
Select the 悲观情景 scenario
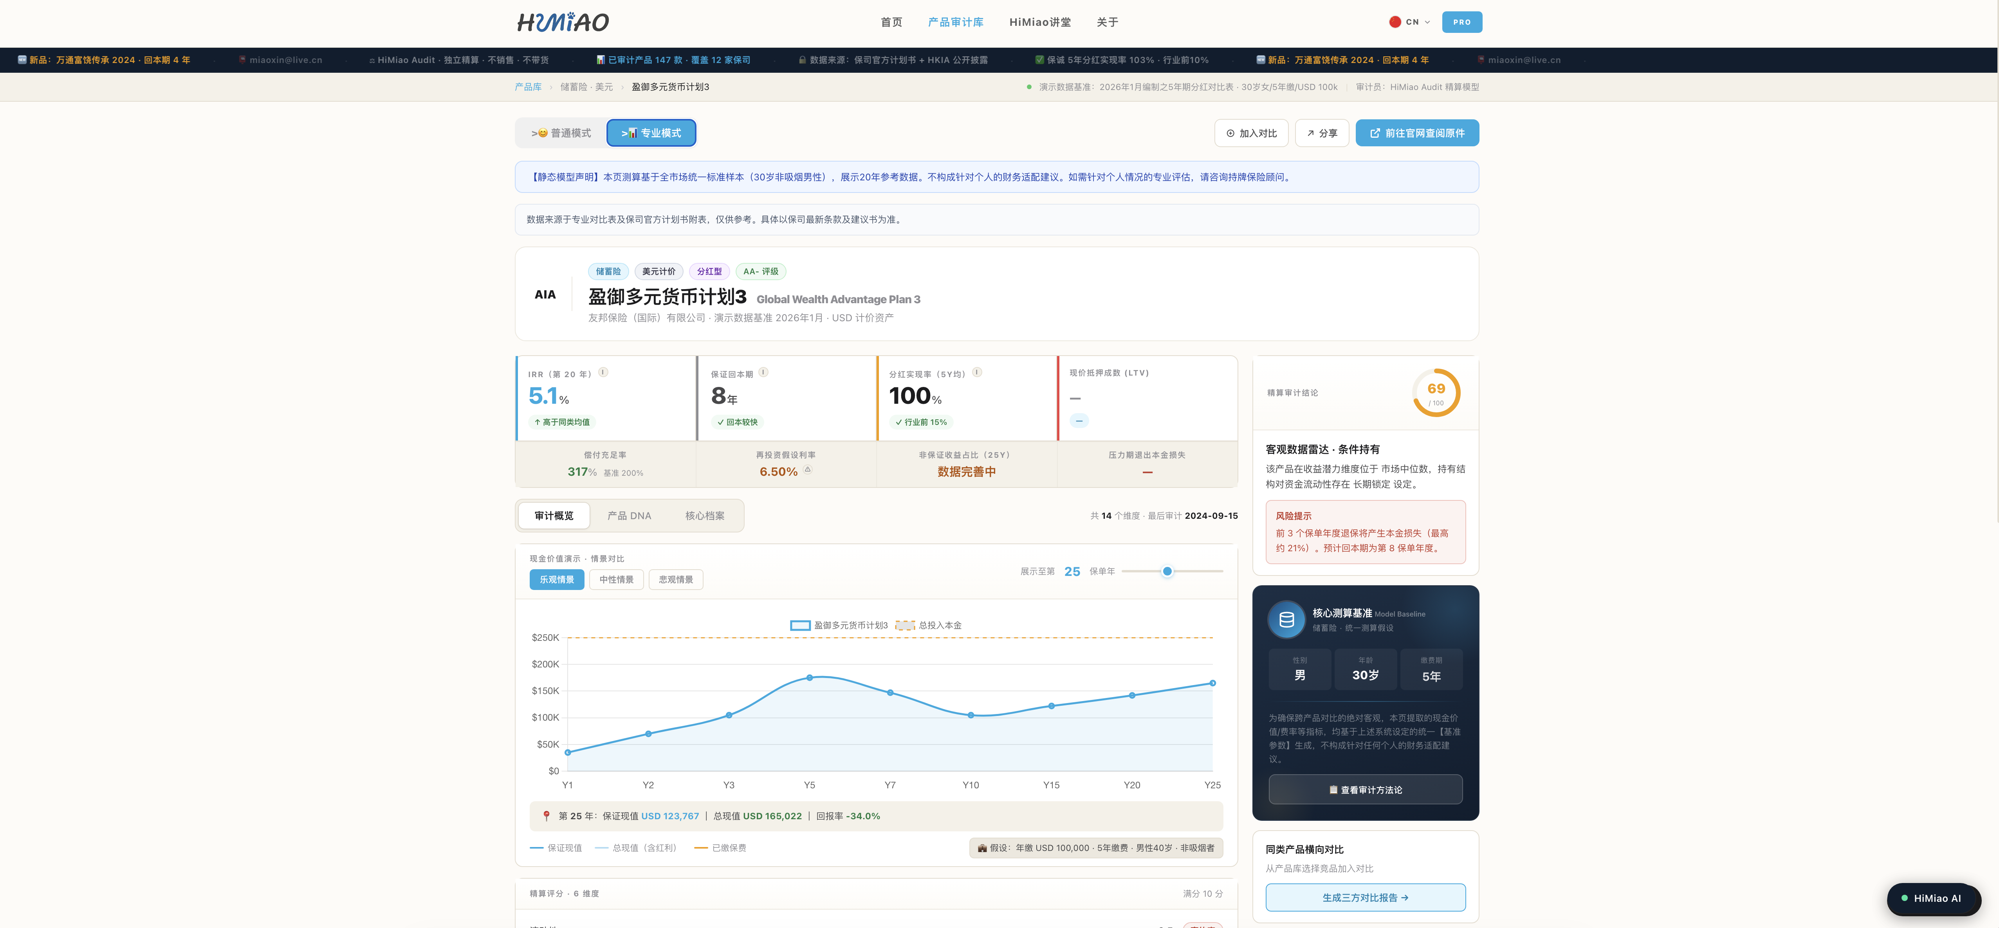click(x=676, y=580)
